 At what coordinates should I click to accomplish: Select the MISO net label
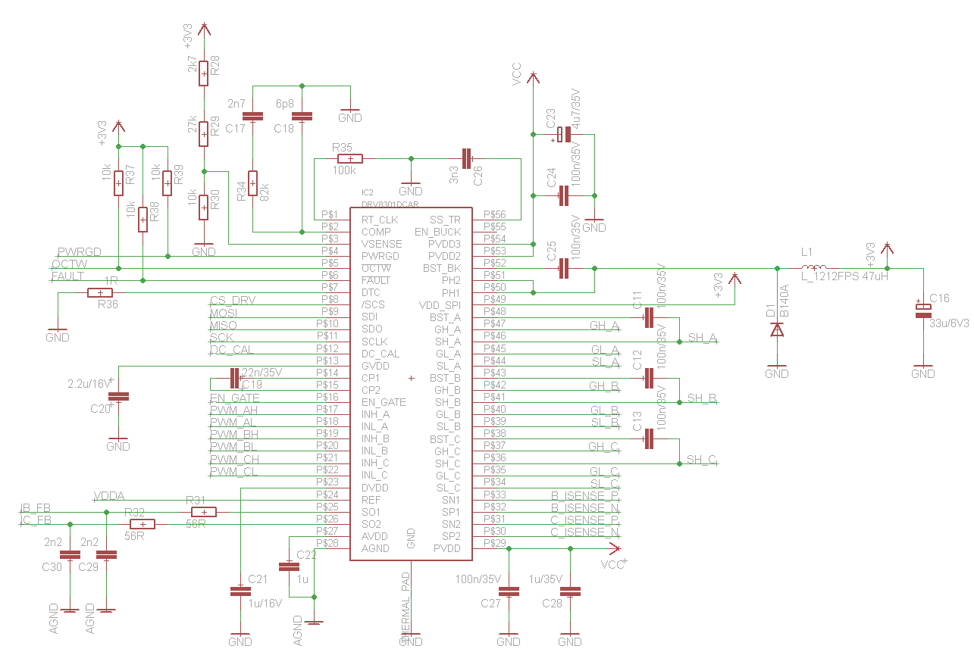coord(224,324)
